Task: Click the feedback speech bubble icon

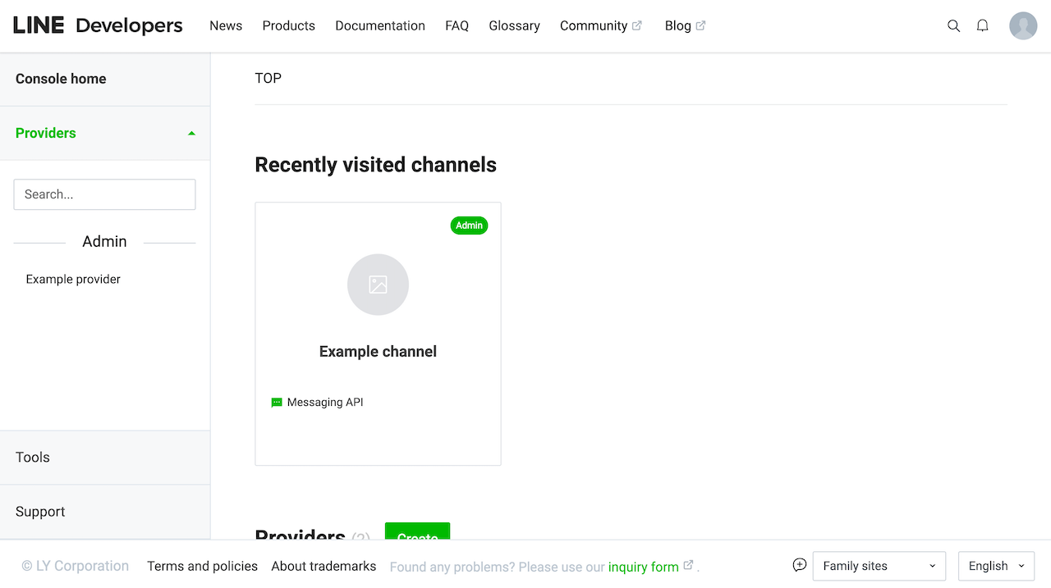Action: (x=799, y=565)
